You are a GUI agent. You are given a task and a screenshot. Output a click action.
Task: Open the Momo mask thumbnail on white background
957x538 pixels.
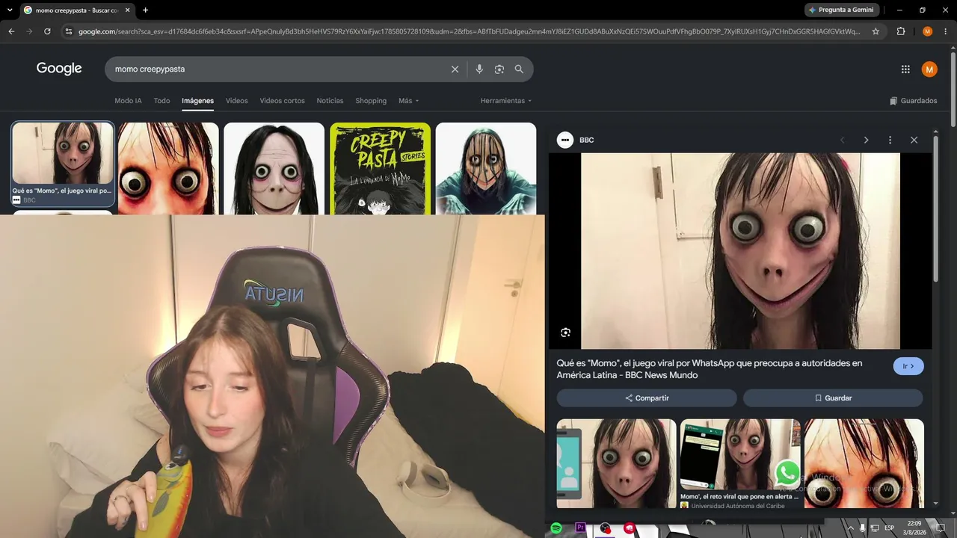pos(274,168)
